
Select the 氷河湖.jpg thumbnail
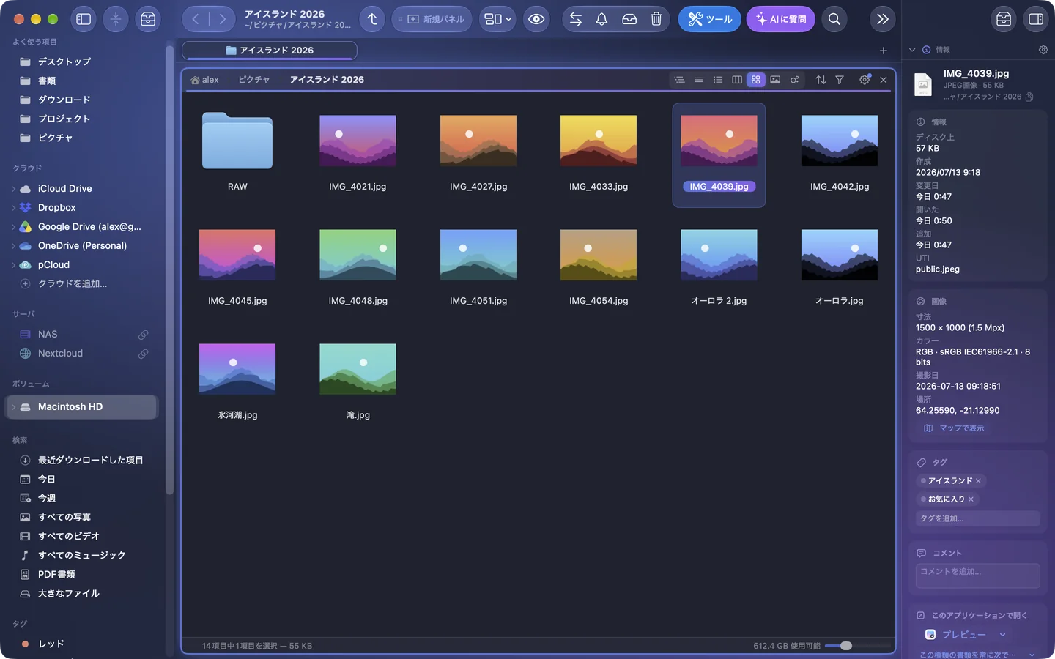coord(237,370)
